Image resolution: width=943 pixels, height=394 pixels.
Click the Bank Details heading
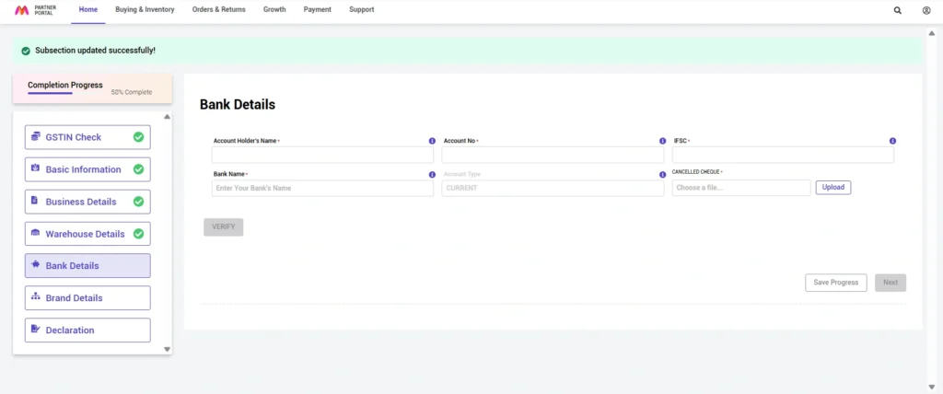[x=238, y=105]
